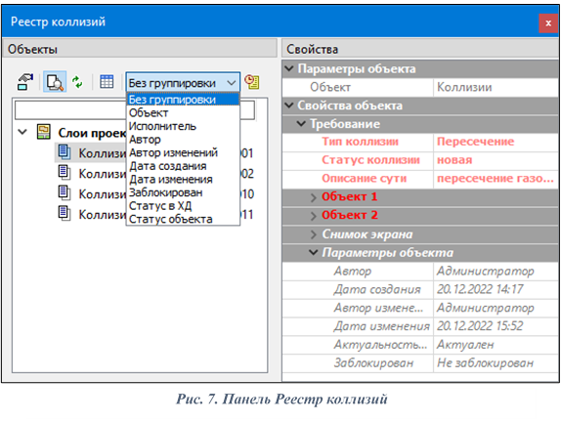
Task: Choose Исполнитель grouping option
Action: (183, 126)
